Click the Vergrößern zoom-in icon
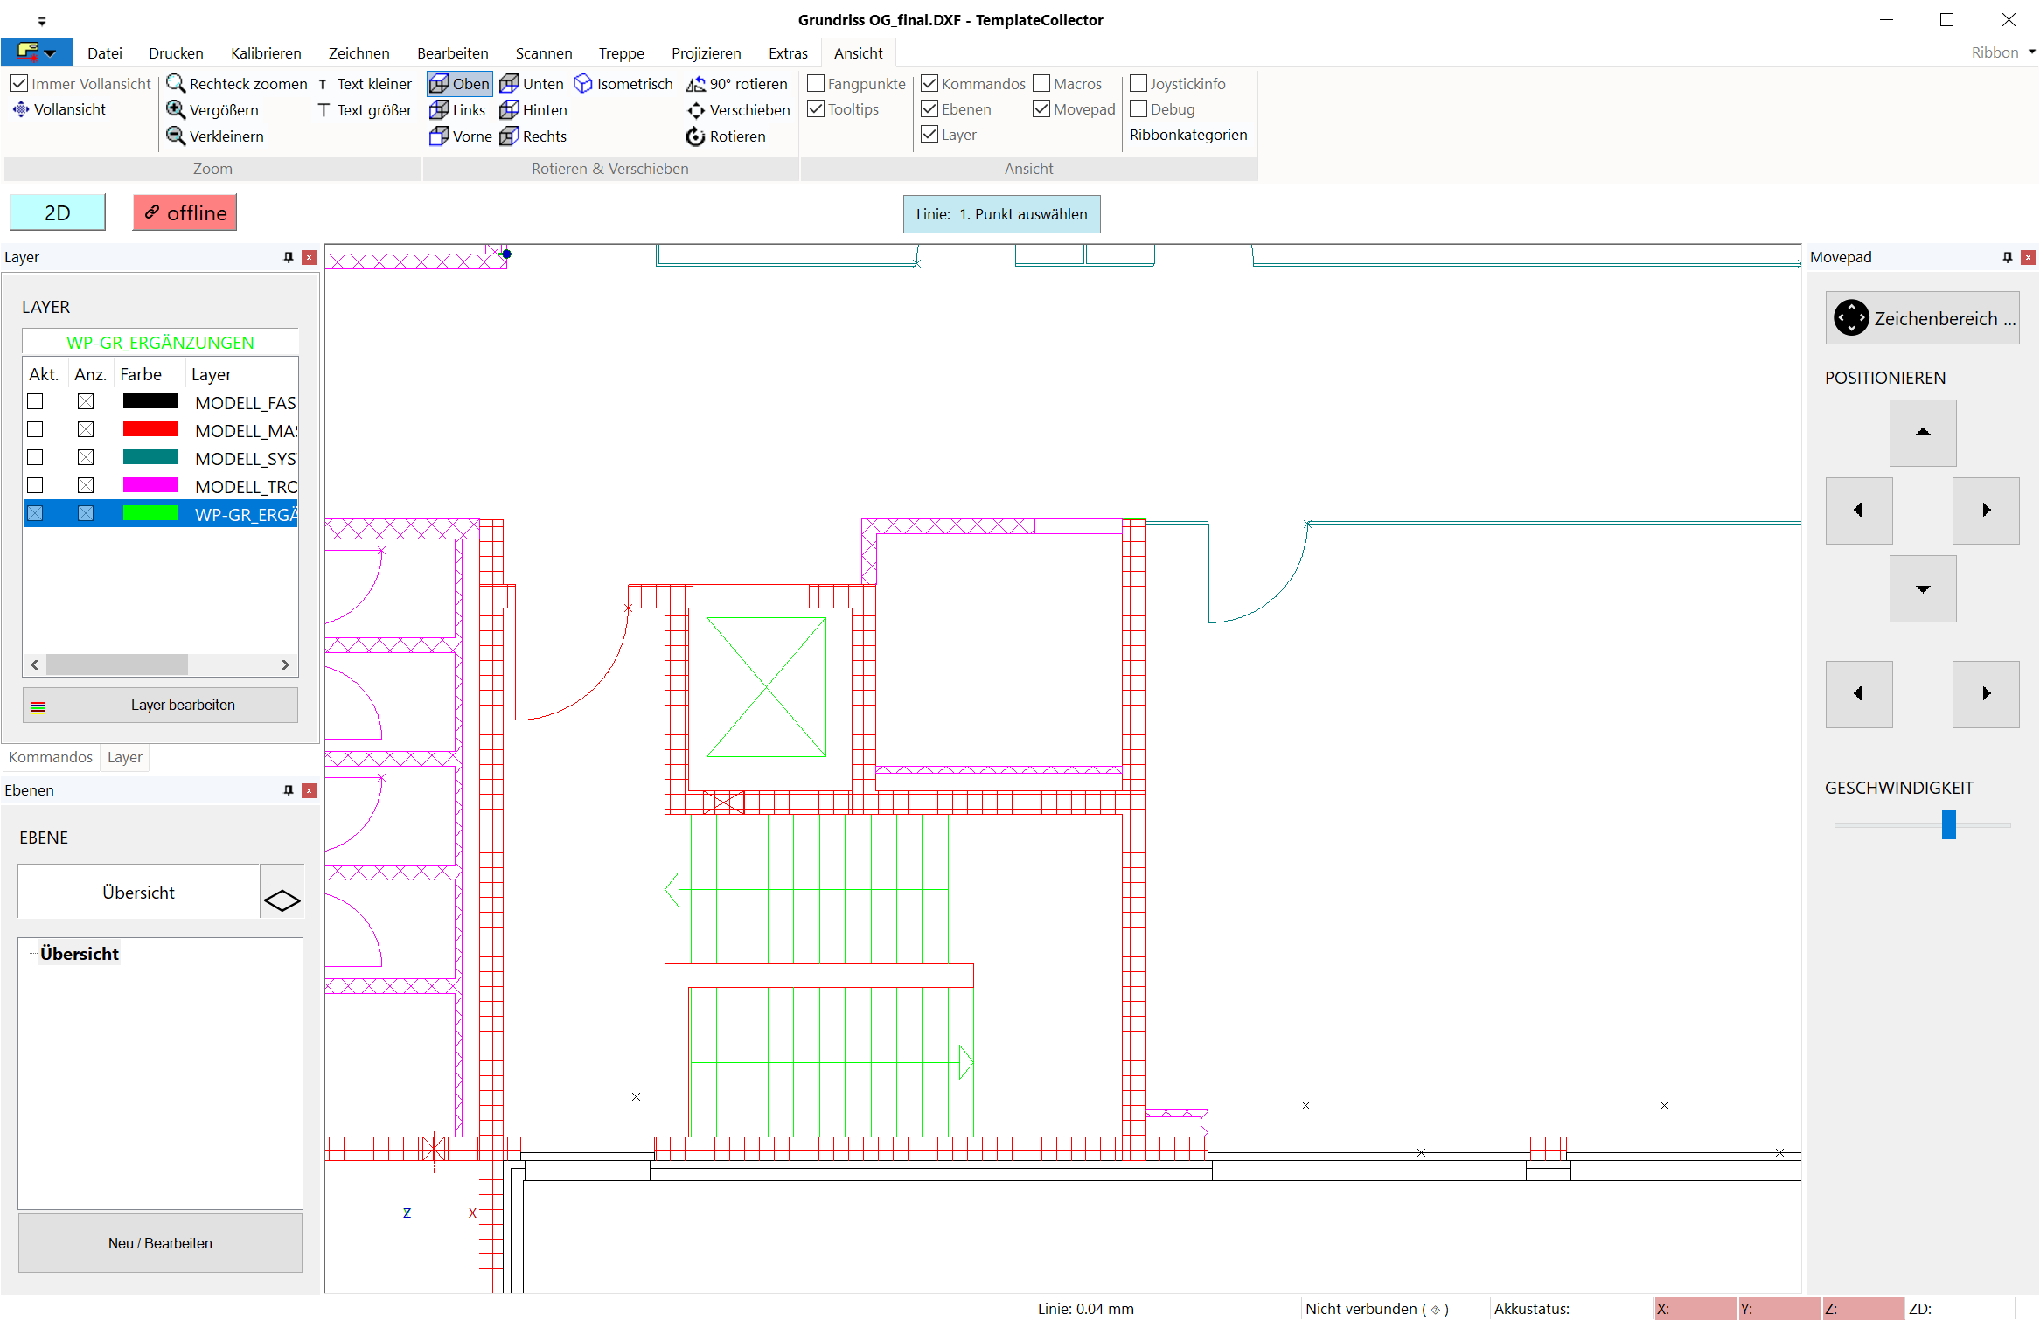2040x1321 pixels. pos(176,110)
